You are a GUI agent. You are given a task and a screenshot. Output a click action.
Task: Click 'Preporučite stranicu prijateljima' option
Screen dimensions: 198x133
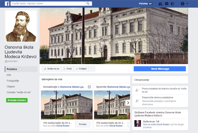point(157,97)
